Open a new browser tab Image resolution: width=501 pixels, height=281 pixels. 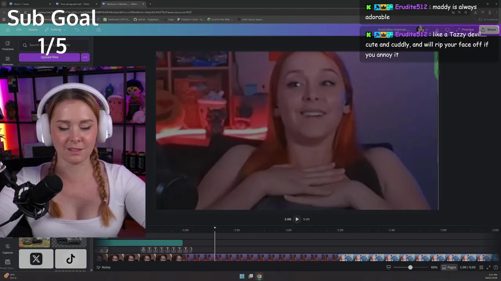click(x=150, y=4)
